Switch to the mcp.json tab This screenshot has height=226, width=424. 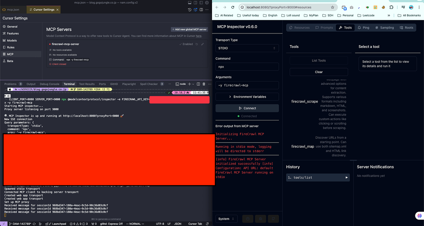tap(12, 10)
